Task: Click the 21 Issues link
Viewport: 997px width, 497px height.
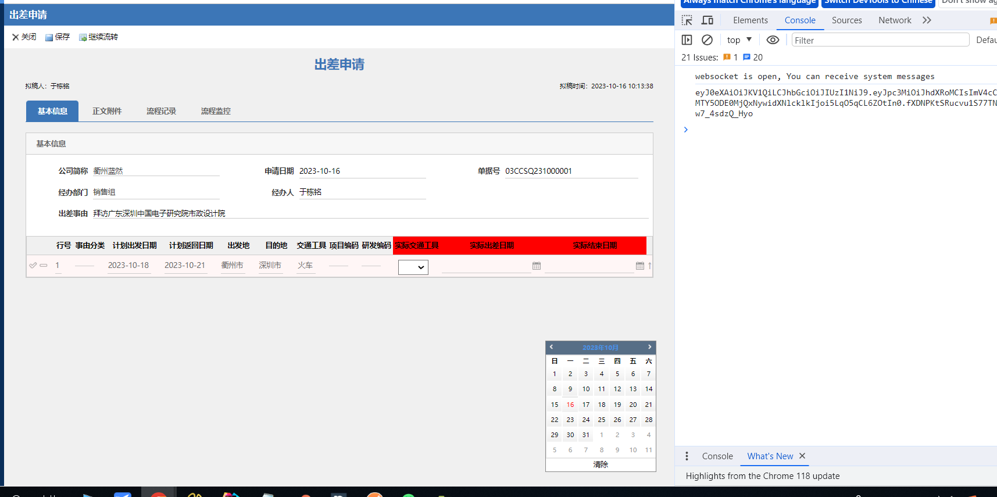Action: [700, 58]
